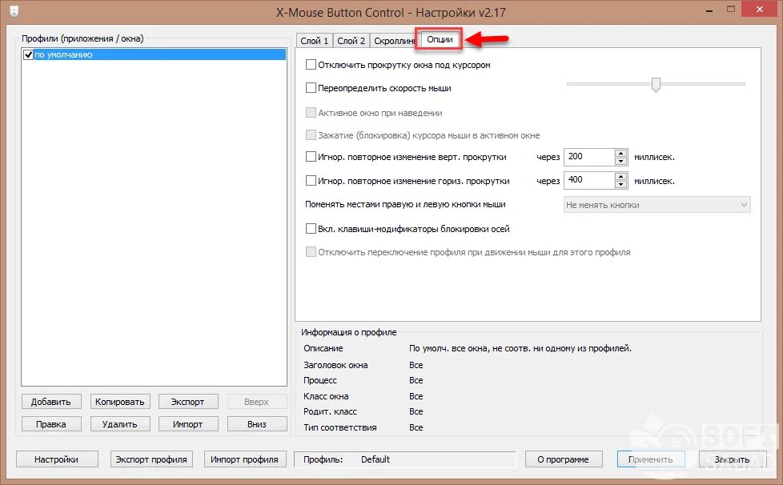Click the X-Mouse app icon in title bar

click(x=14, y=11)
